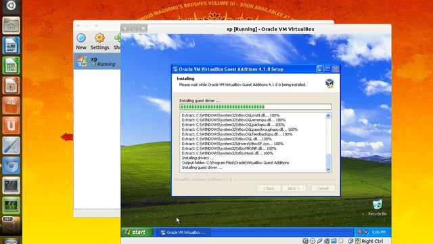Select the VBoxOGLpassthroughspu.dll extract log line
The width and height of the screenshot is (433, 244).
point(240,129)
